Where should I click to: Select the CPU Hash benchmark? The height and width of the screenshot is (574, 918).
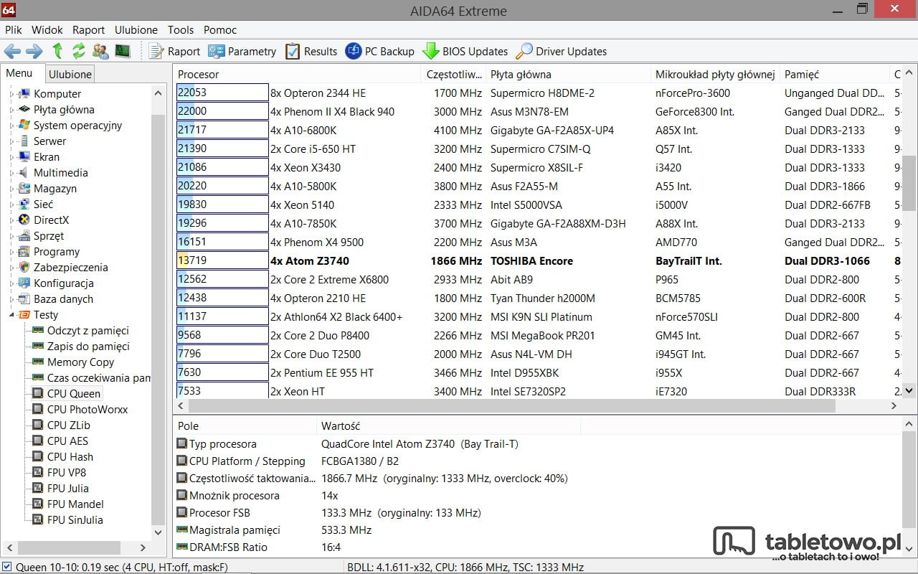[70, 457]
